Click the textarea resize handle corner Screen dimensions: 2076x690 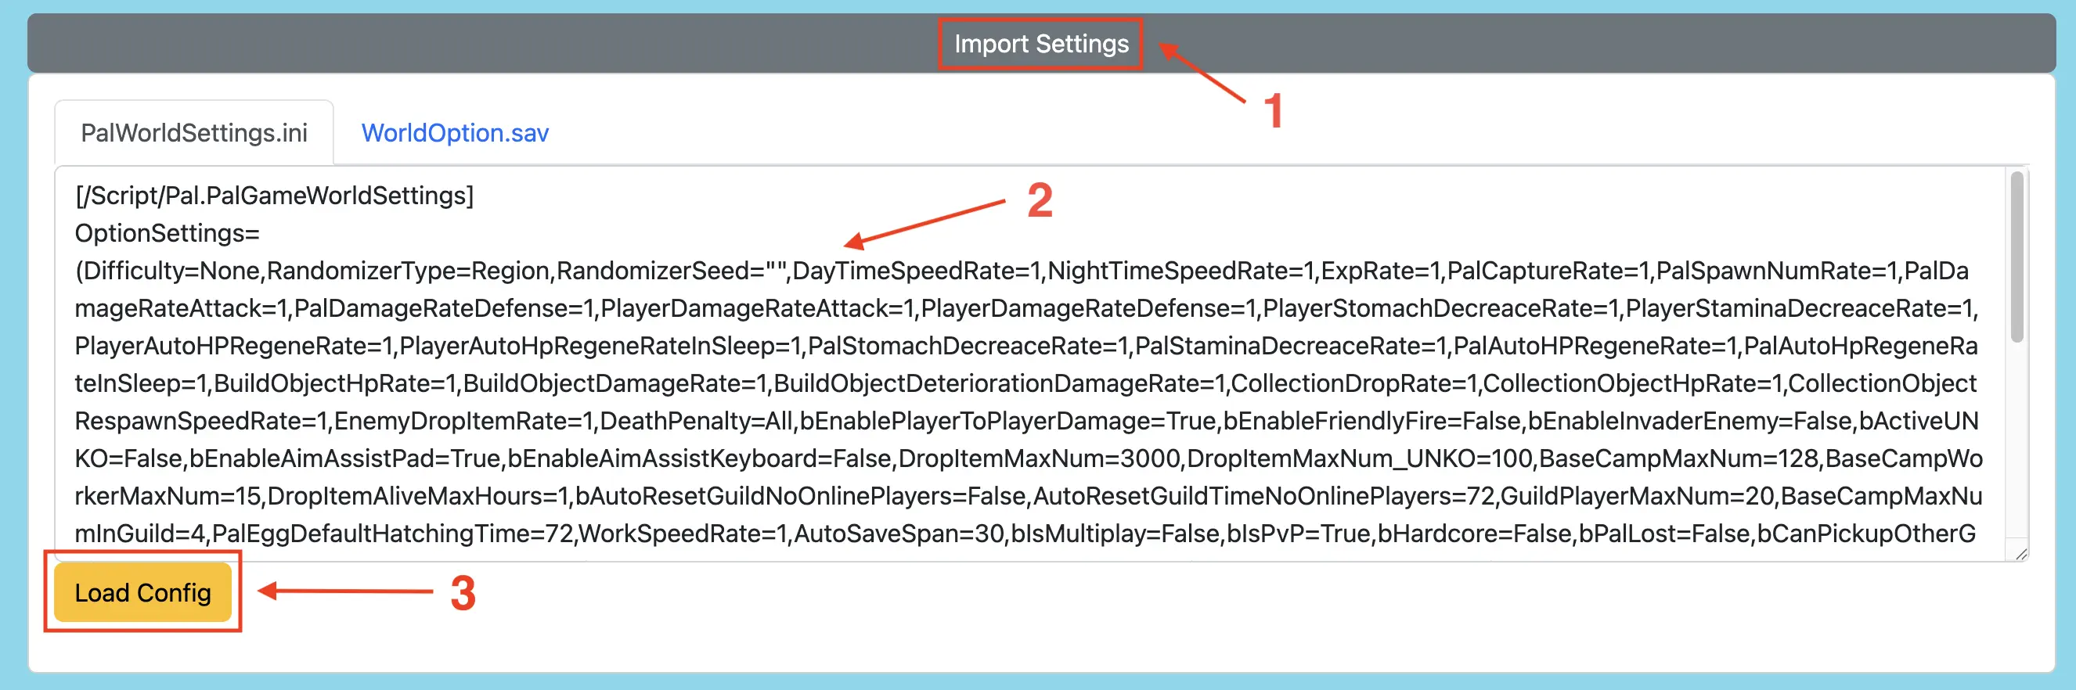pyautogui.click(x=2020, y=553)
